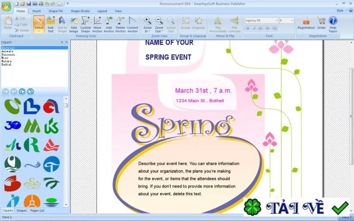Image resolution: width=354 pixels, height=221 pixels.
Task: Select the Radial clipart category
Action: [35, 65]
